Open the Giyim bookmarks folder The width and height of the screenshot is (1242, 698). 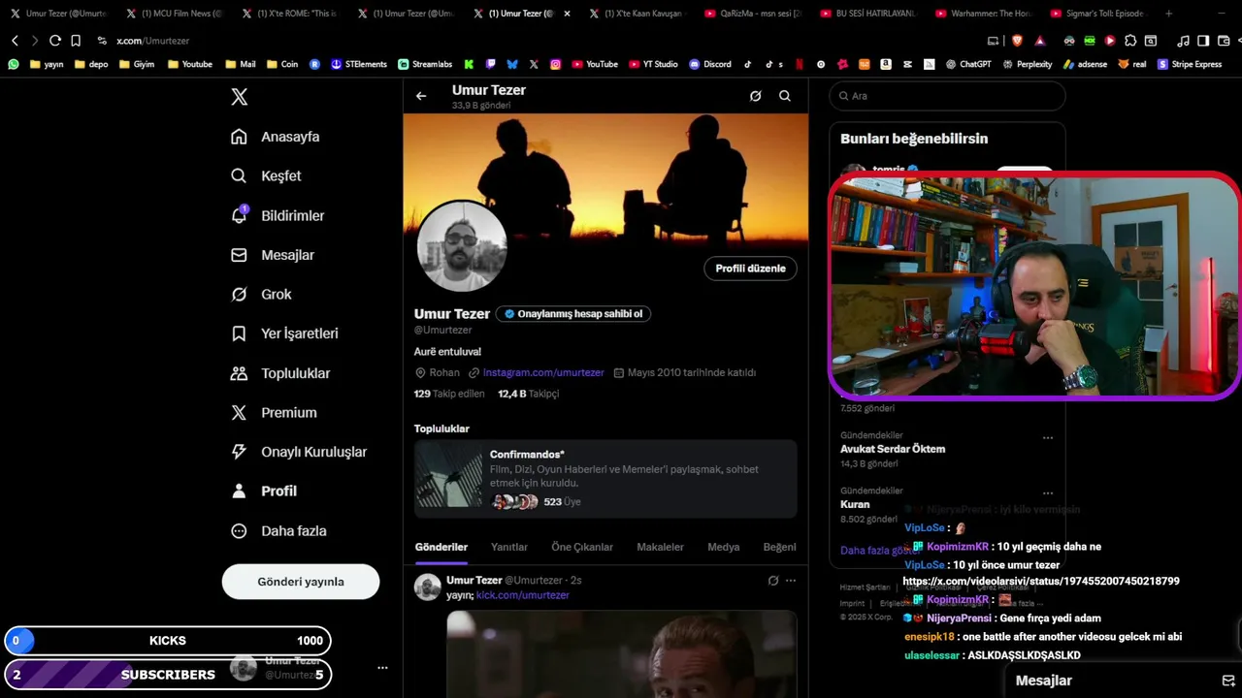pos(137,64)
